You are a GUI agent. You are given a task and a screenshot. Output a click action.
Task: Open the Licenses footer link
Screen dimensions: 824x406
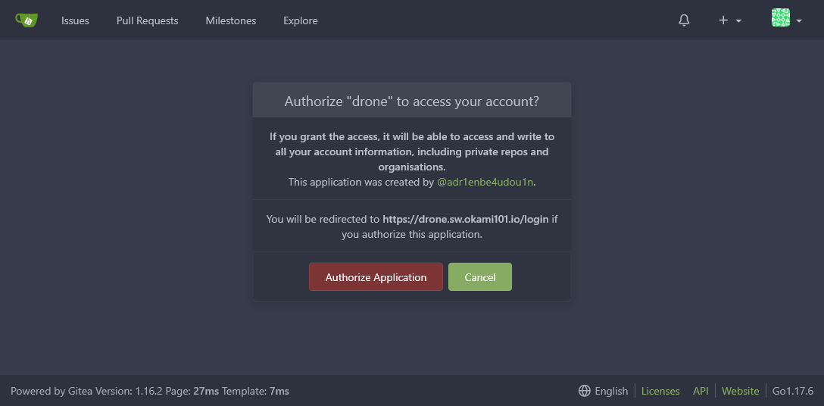[660, 391]
